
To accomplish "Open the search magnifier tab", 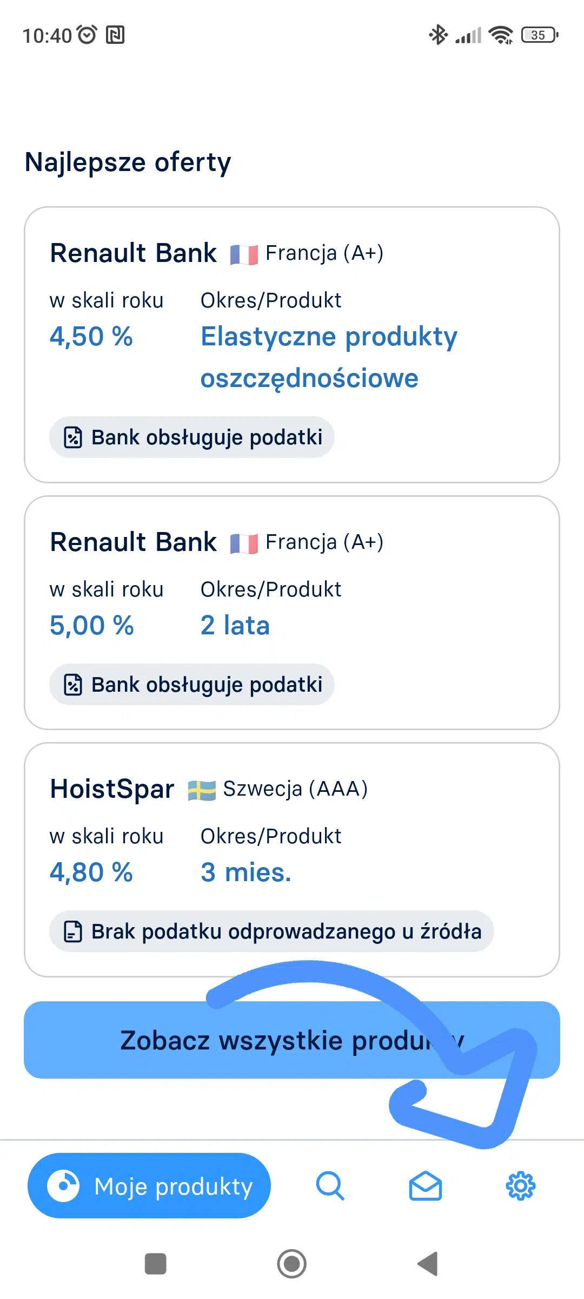I will 330,1186.
